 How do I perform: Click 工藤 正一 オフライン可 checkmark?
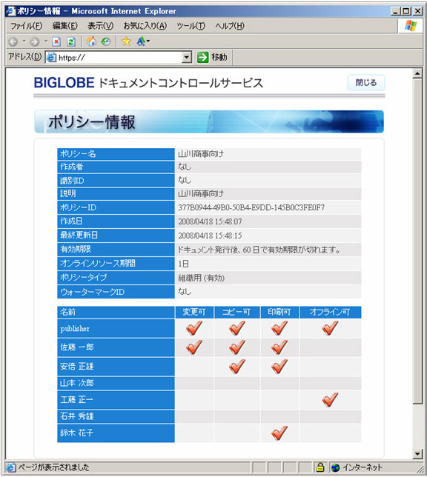click(x=330, y=399)
